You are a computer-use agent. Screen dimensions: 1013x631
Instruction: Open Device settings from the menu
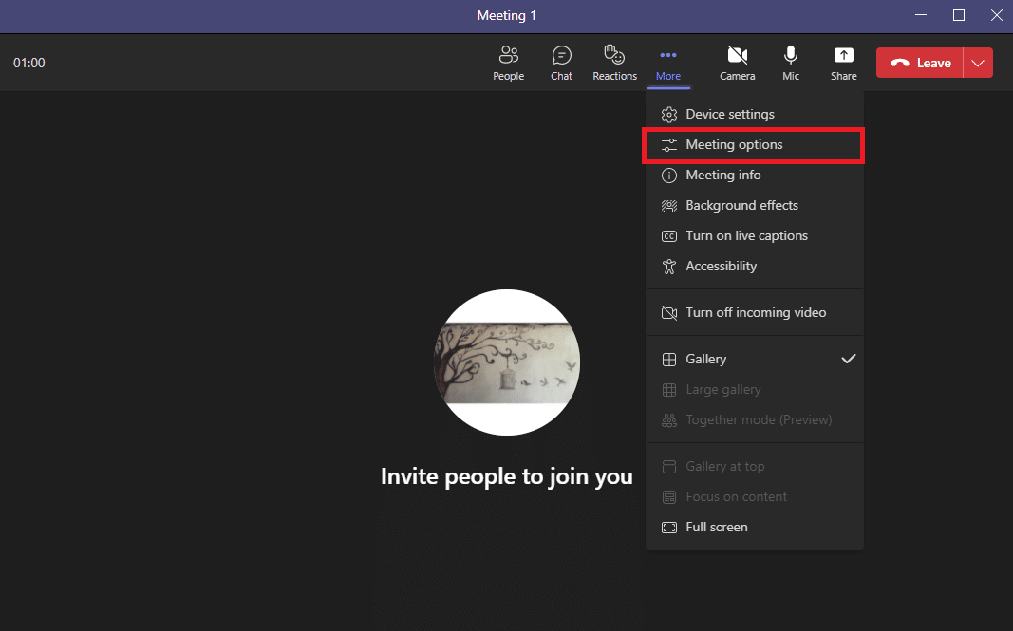pos(755,114)
